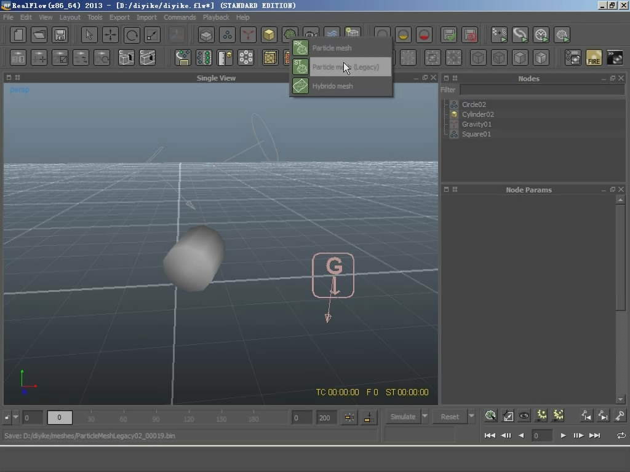The image size is (630, 472).
Task: Click the floppy disk with green check icon
Action: 449,35
